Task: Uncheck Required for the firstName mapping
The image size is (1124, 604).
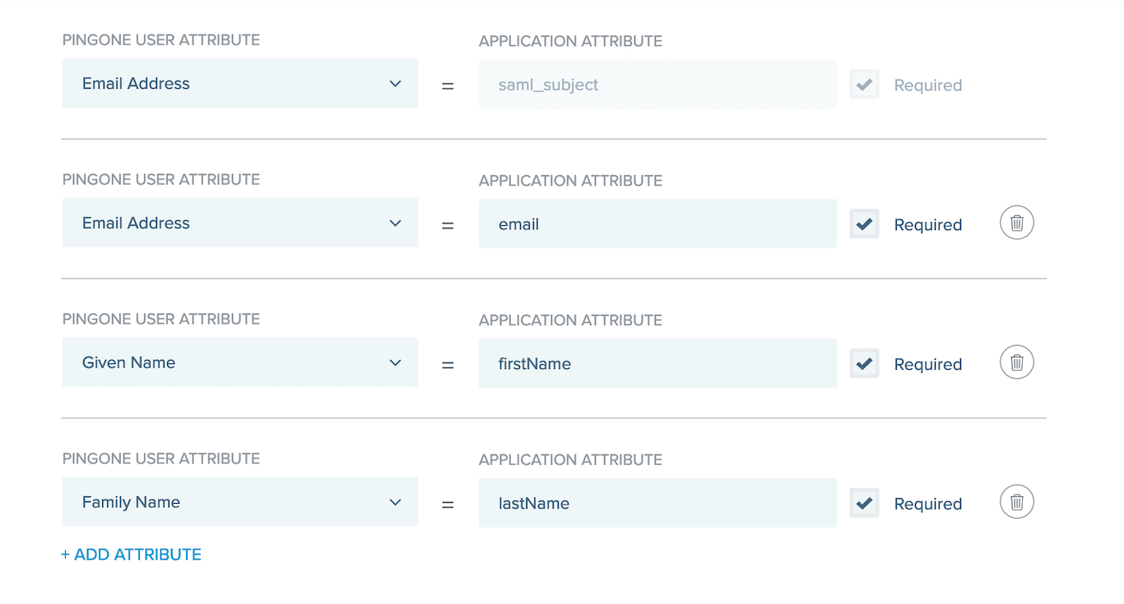Action: click(864, 362)
